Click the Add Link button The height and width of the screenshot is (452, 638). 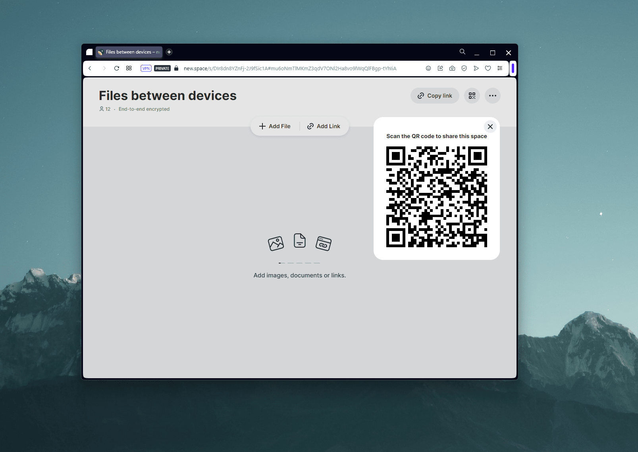pos(324,126)
